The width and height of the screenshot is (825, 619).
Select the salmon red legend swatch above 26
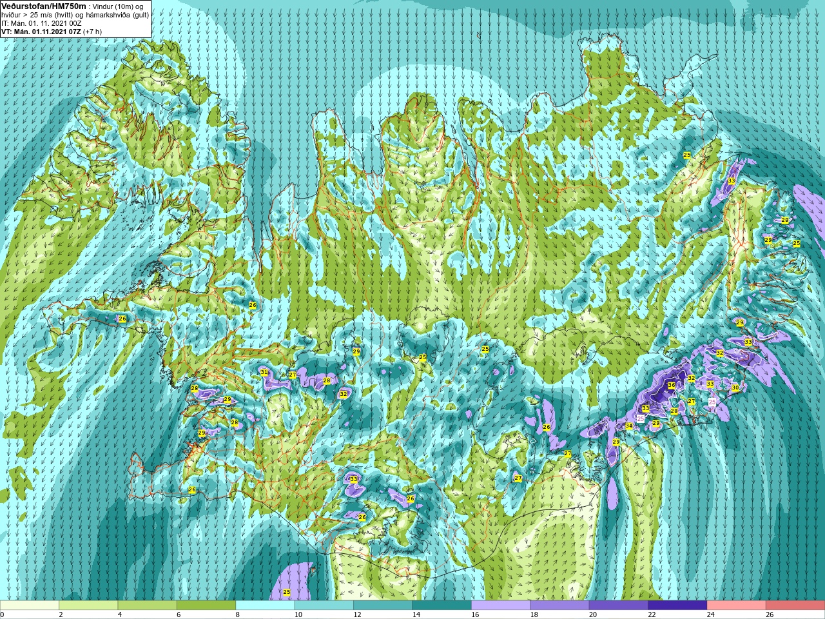click(795, 605)
